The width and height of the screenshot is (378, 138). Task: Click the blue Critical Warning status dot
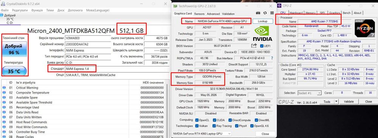(x=4, y=88)
